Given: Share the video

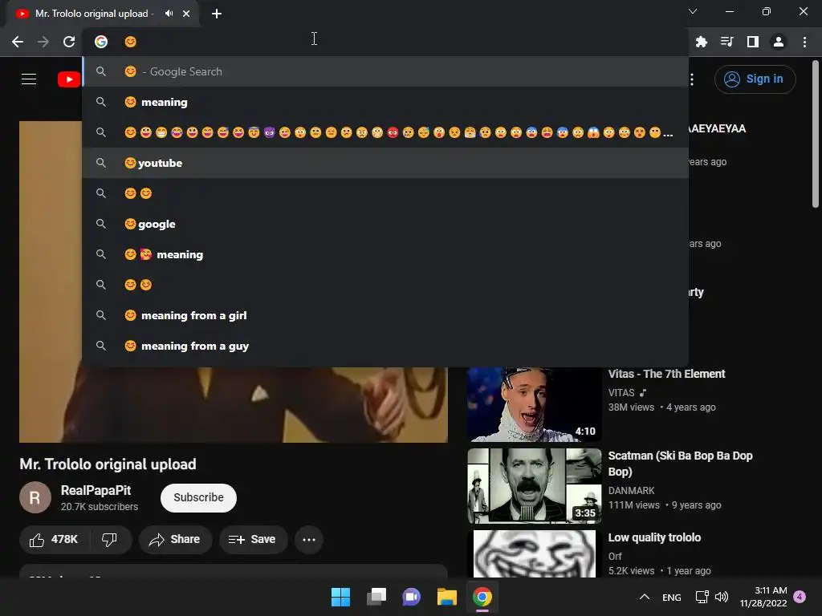Looking at the screenshot, I should (x=175, y=539).
